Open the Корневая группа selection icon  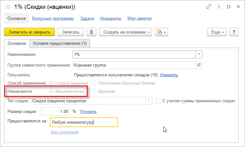(x=199, y=65)
